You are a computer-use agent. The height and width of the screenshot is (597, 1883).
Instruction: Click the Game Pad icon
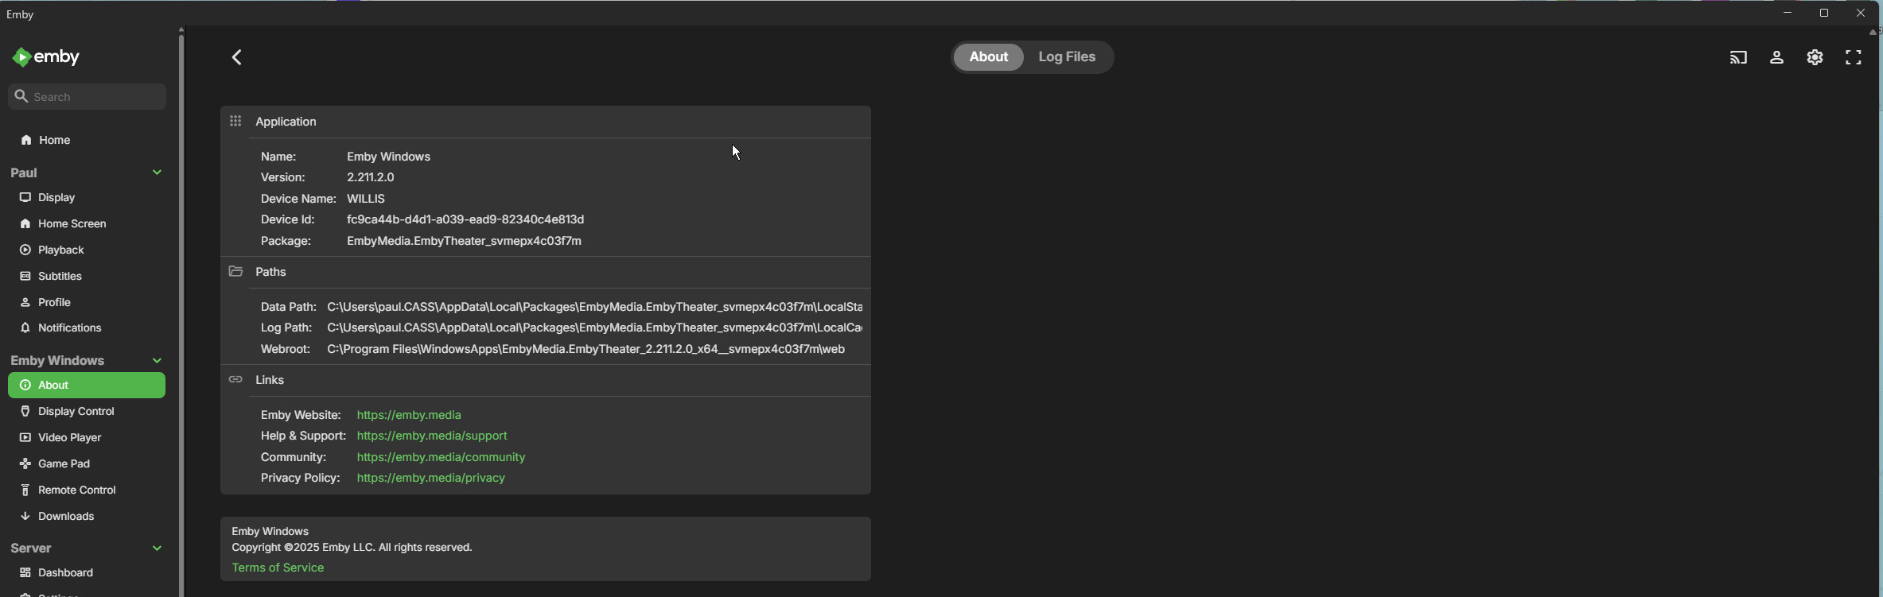point(26,464)
